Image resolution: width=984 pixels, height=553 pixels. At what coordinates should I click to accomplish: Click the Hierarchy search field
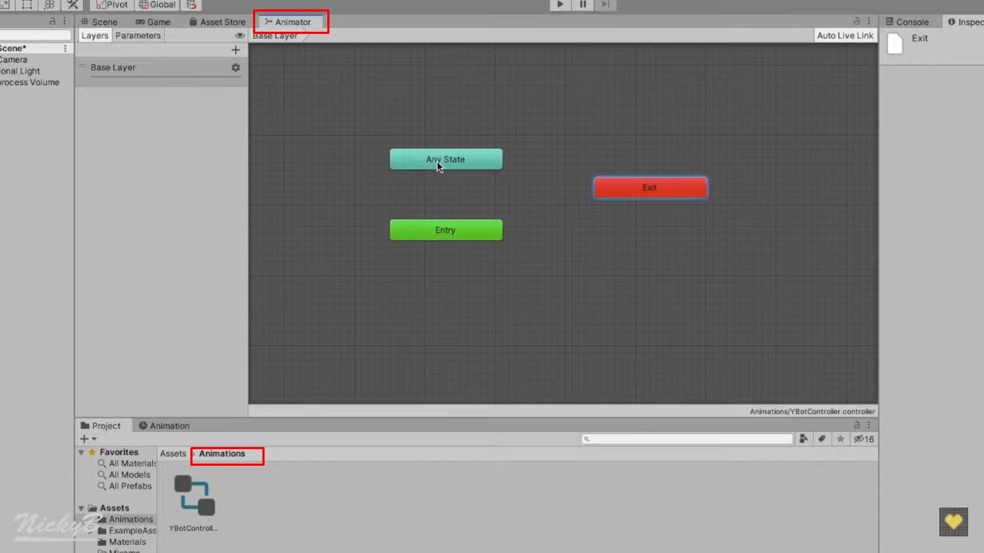coord(35,35)
